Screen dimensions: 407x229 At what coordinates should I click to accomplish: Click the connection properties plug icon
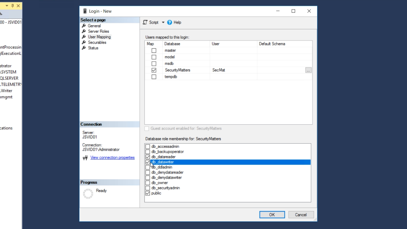pos(85,158)
